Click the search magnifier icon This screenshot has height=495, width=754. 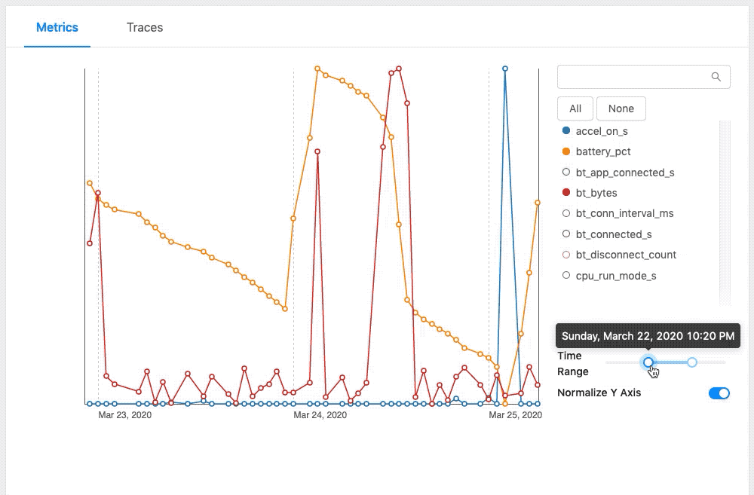point(716,77)
